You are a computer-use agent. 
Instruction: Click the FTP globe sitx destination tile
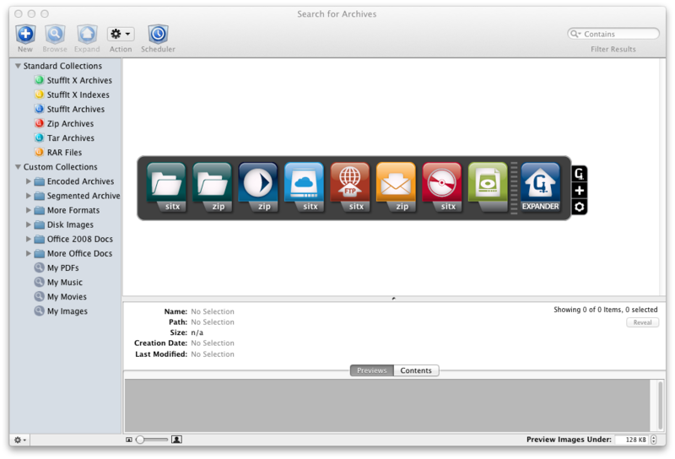pos(350,187)
